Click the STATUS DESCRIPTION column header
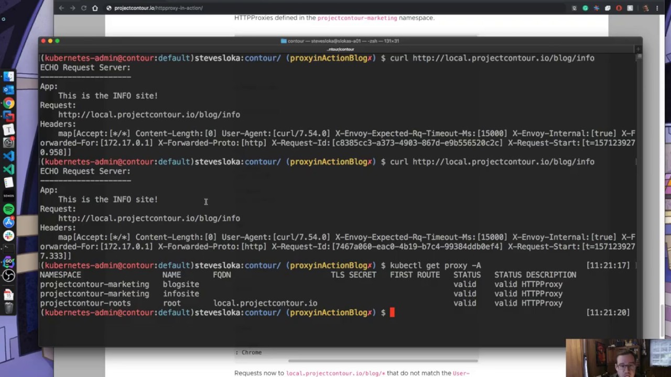Screen dimensions: 671x377 click(535, 275)
